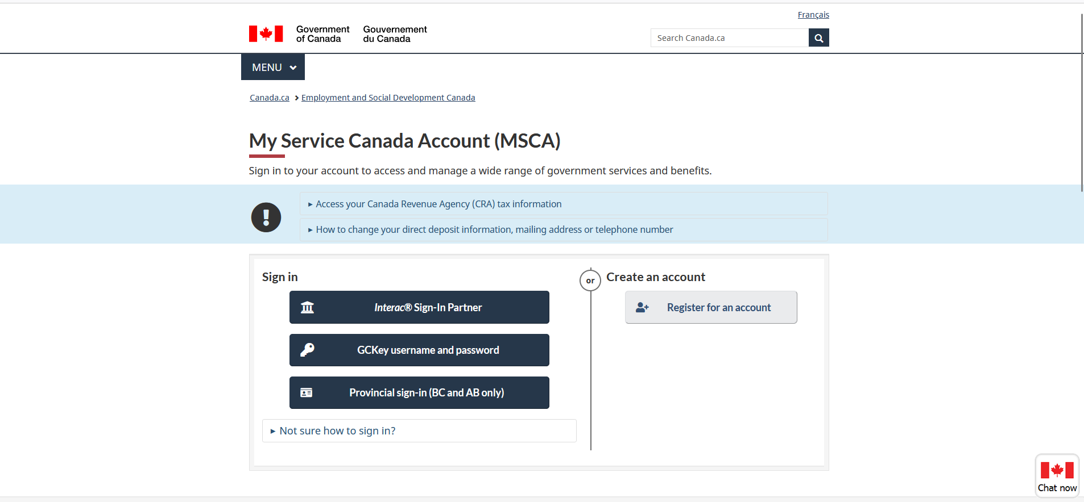Expand How to change direct deposit information
Viewport: 1084px width, 502px height.
pyautogui.click(x=564, y=229)
